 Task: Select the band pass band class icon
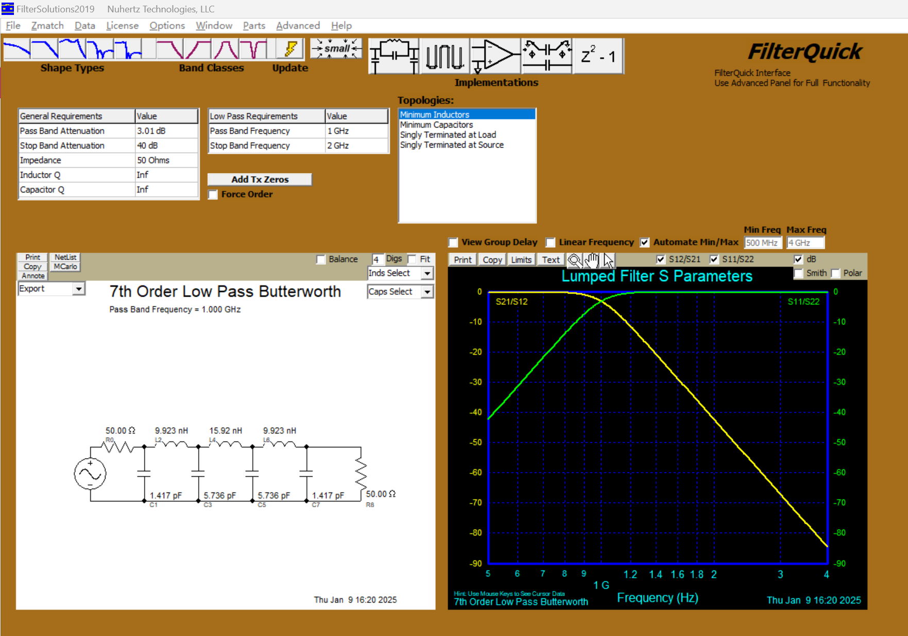tap(226, 49)
